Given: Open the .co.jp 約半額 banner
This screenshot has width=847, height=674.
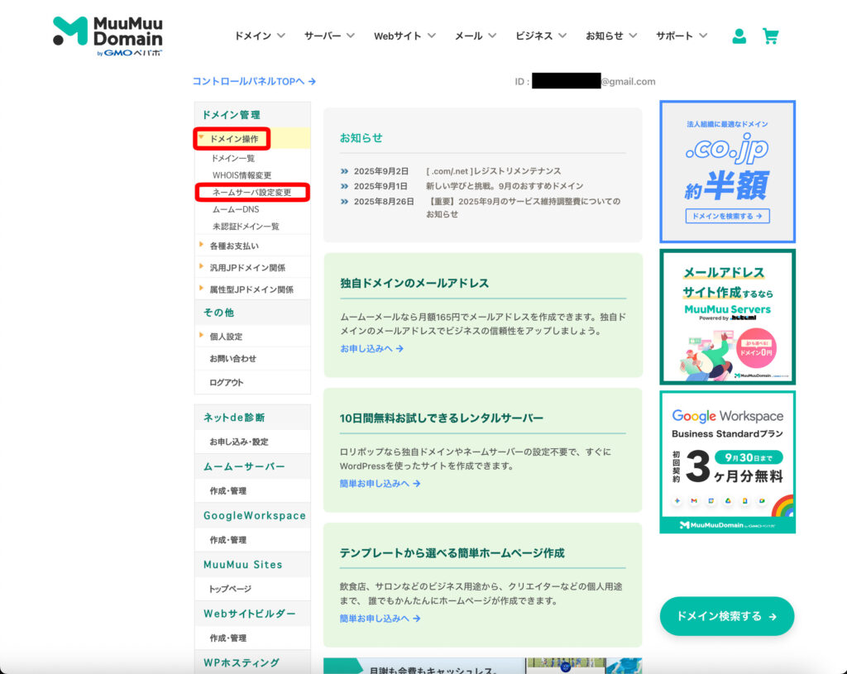Looking at the screenshot, I should tap(727, 172).
